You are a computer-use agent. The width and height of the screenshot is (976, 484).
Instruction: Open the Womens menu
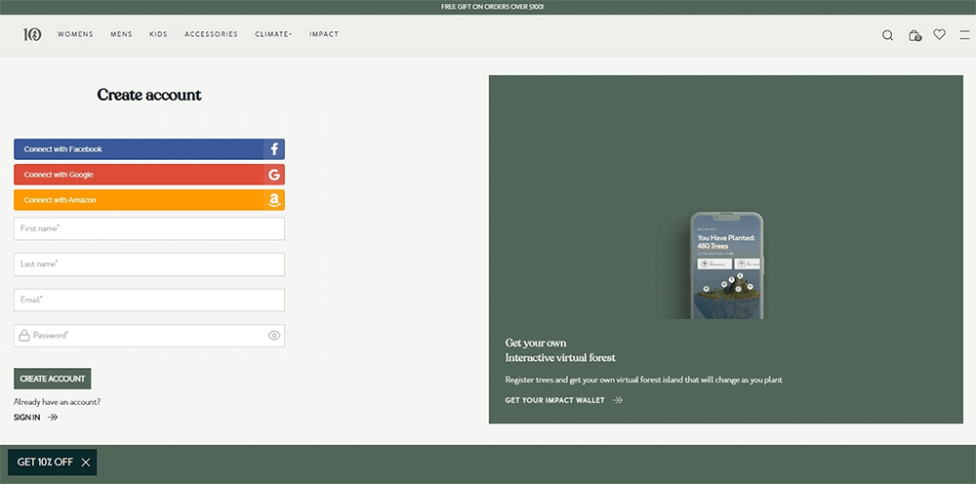[75, 34]
